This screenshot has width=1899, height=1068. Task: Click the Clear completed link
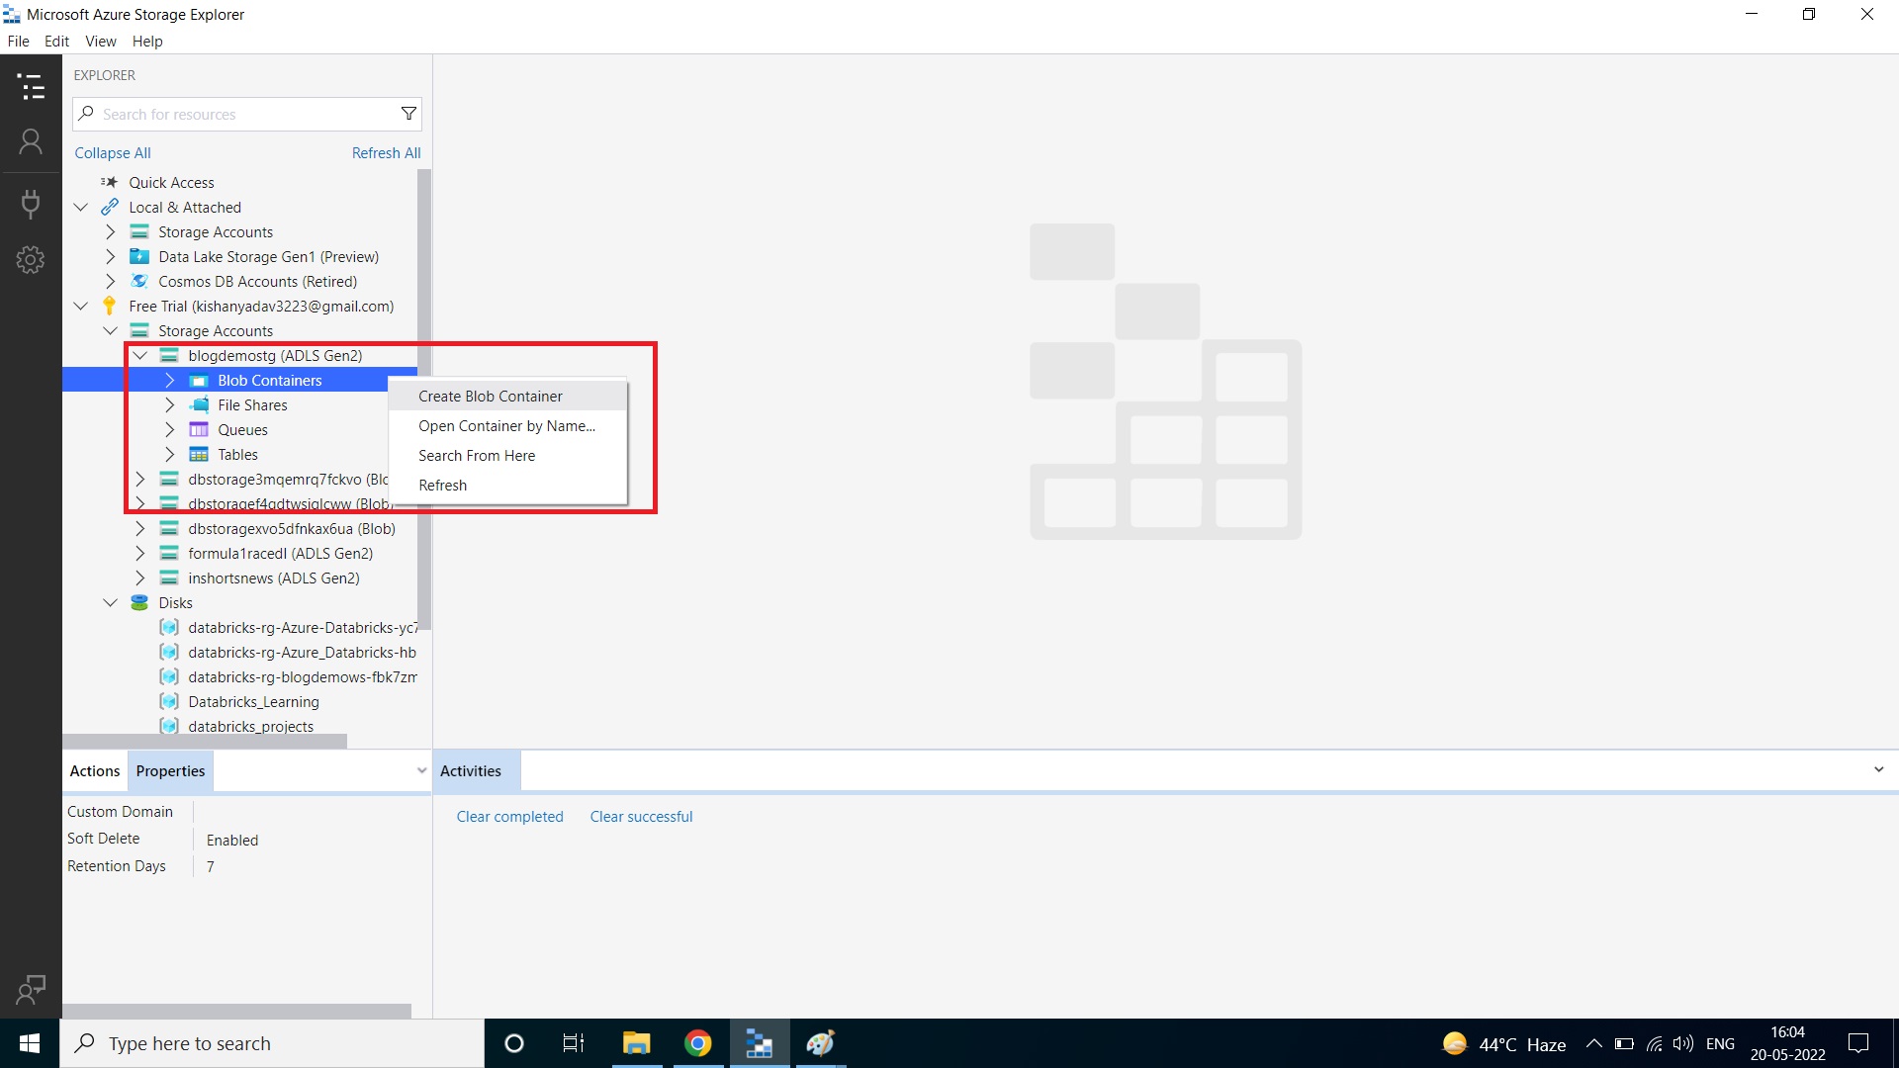tap(509, 816)
